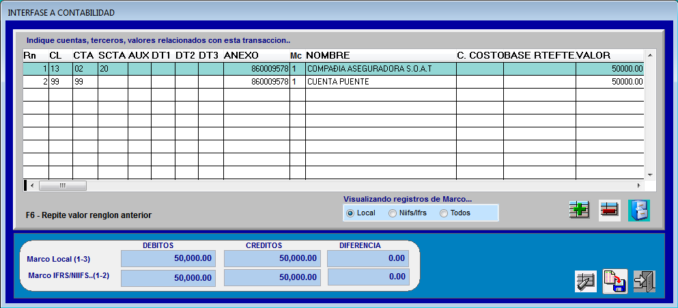Screen dimensions: 678x308
Task: Click the DT1 column header
Action: point(163,55)
